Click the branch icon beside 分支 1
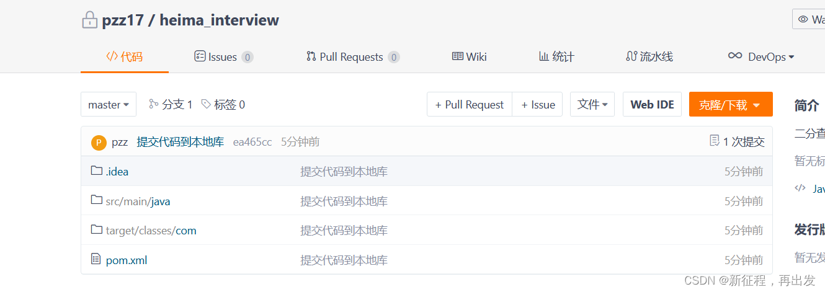The width and height of the screenshot is (825, 292). tap(153, 104)
